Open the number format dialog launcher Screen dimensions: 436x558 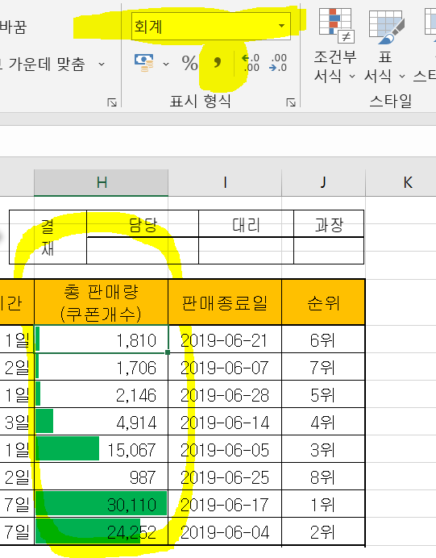pyautogui.click(x=291, y=102)
